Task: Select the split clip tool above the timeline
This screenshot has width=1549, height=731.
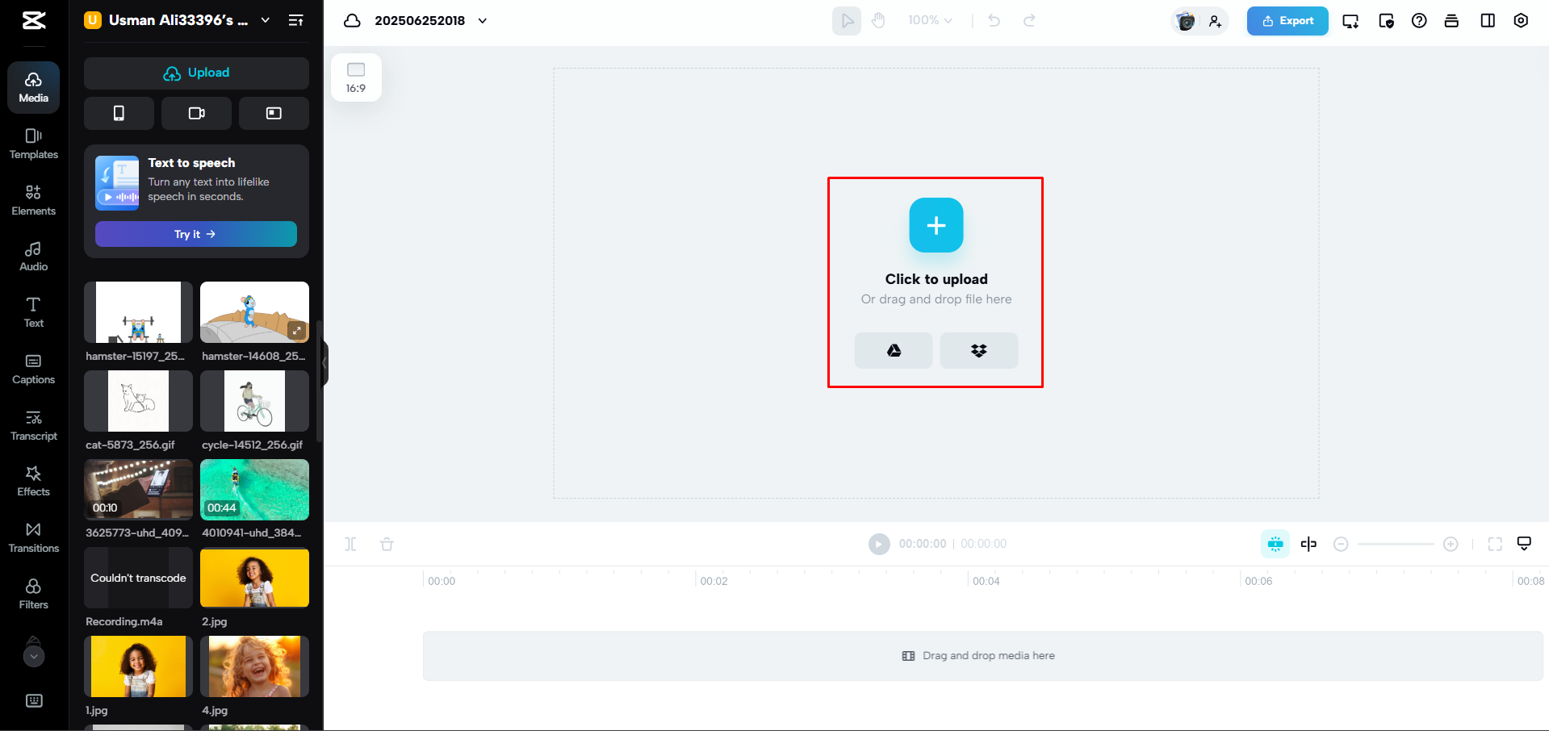Action: click(x=350, y=544)
